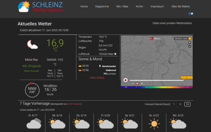Click the large 16,9 temperature reading
Image resolution: width=211 pixels, height=132 pixels.
point(55,43)
